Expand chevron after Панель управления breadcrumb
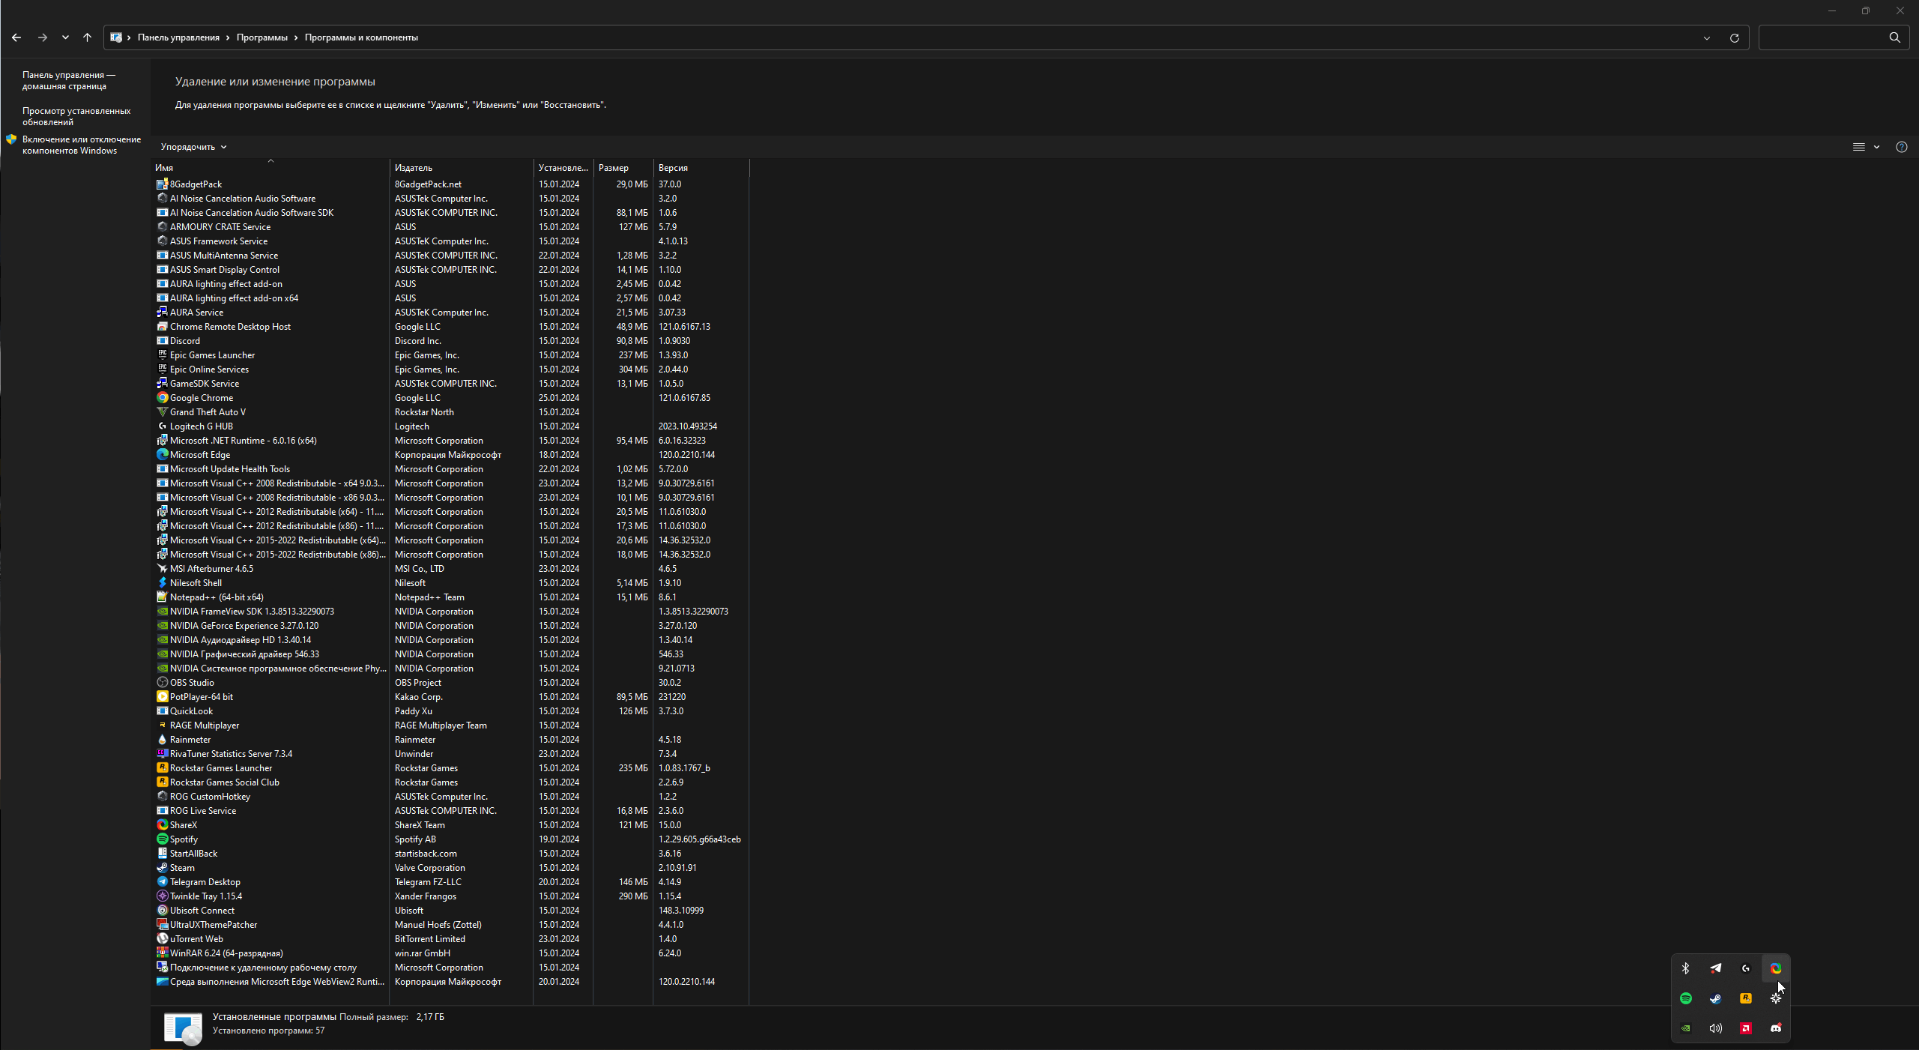This screenshot has width=1919, height=1050. 228,37
